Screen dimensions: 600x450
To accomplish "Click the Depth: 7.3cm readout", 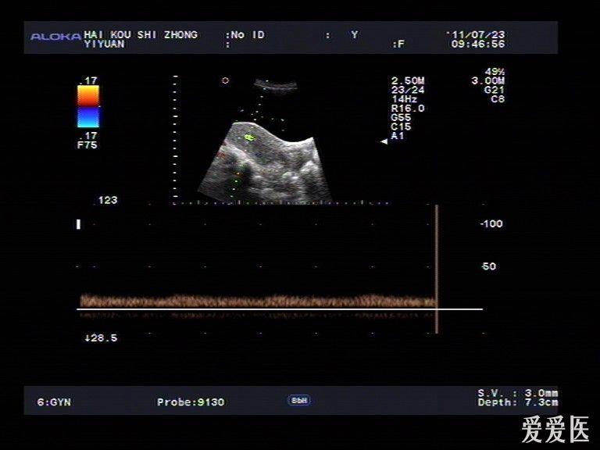I will click(x=517, y=402).
